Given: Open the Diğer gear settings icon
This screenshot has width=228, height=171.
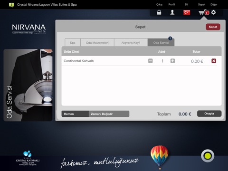Looking at the screenshot, I should point(213,12).
